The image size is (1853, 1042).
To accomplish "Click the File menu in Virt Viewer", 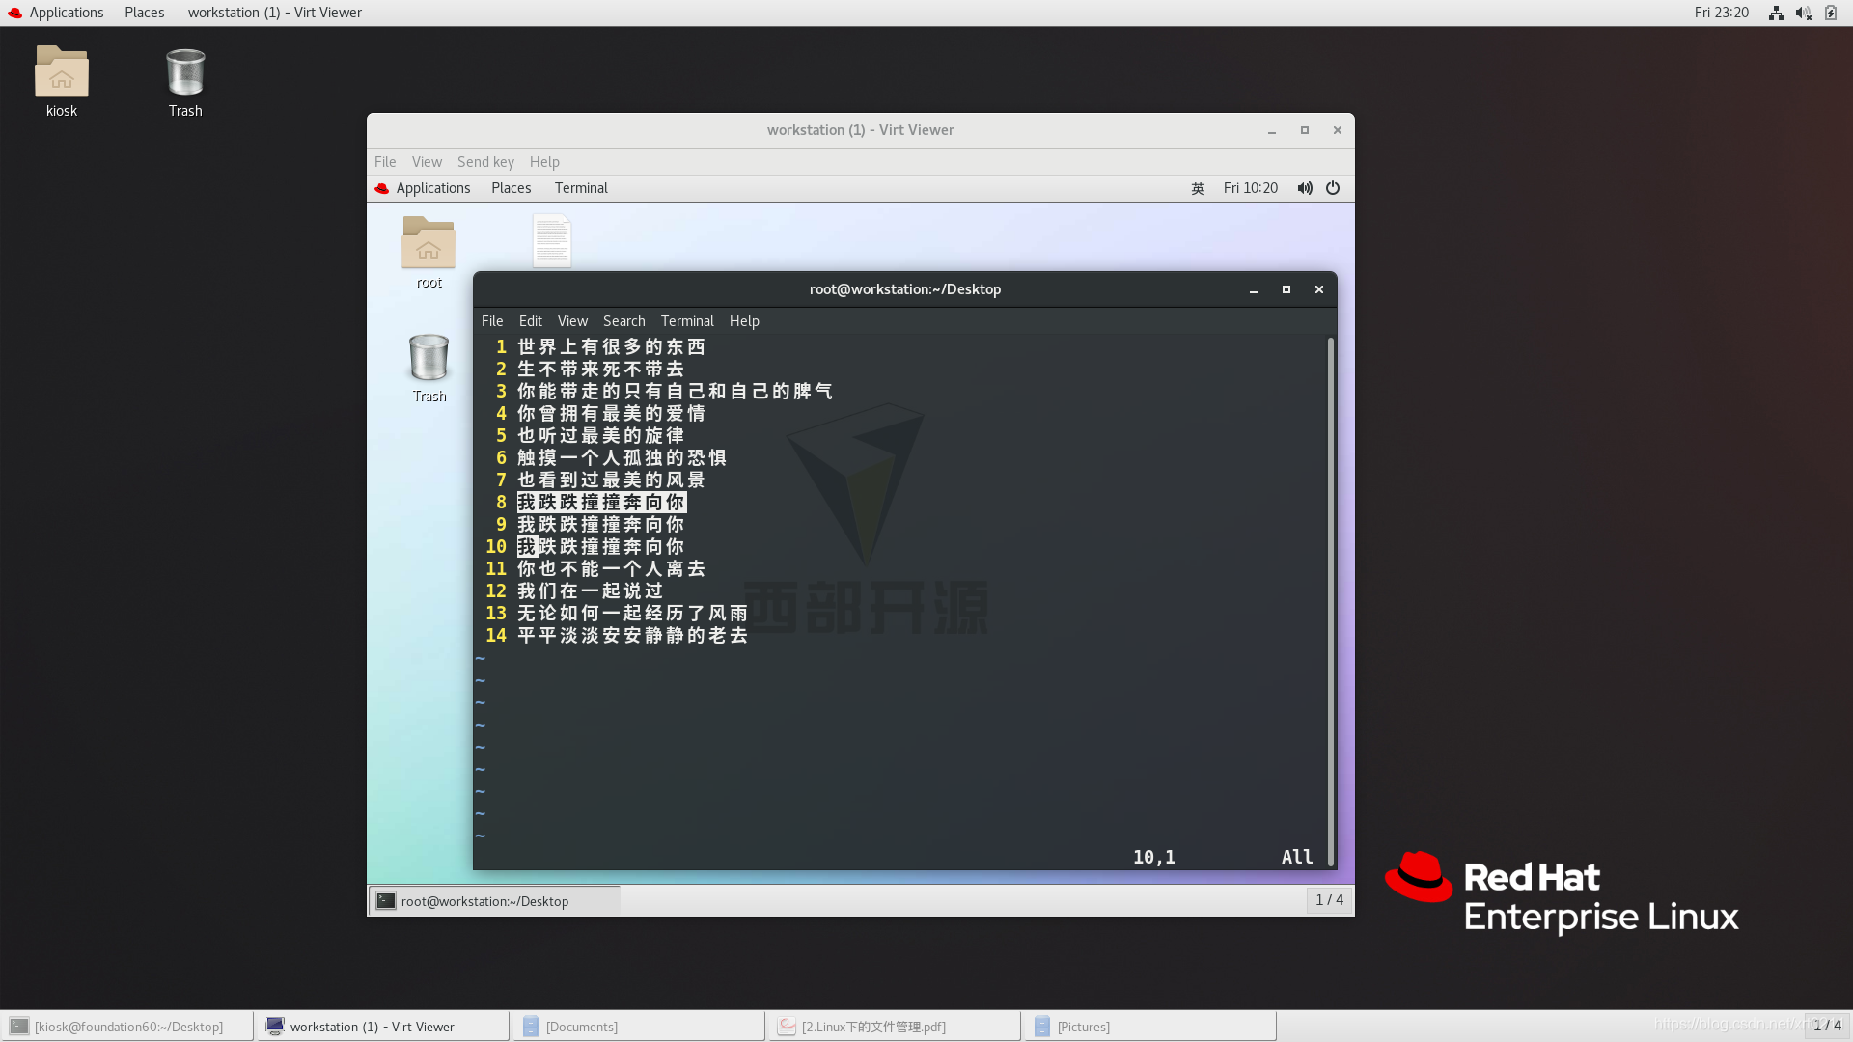I will [x=384, y=161].
